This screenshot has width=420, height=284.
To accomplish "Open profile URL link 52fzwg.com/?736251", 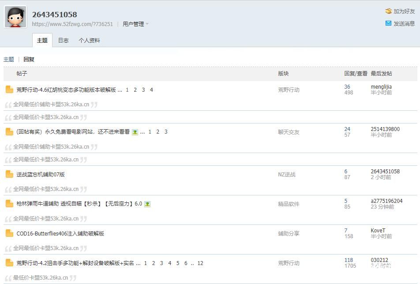I will coord(72,24).
